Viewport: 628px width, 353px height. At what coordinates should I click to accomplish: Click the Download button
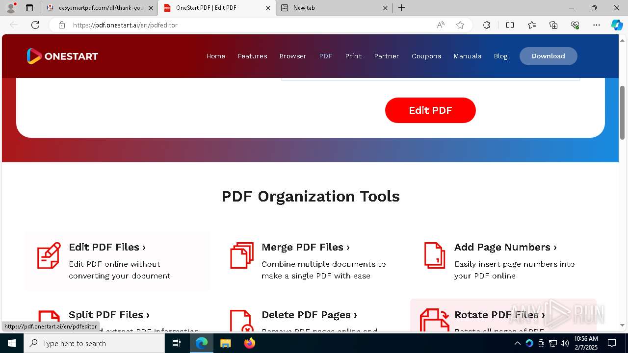549,56
